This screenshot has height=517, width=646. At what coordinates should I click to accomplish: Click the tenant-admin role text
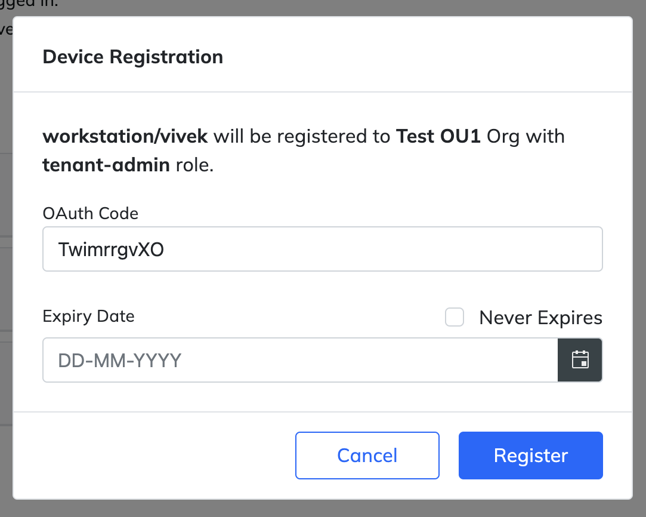click(106, 165)
